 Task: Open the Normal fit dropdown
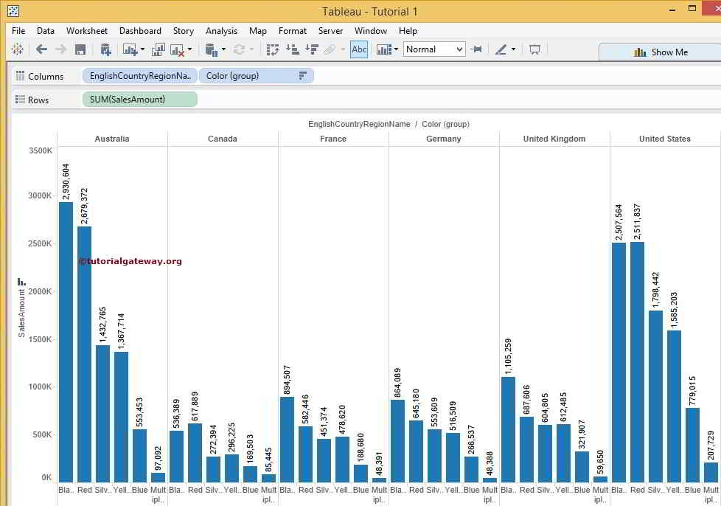click(434, 49)
